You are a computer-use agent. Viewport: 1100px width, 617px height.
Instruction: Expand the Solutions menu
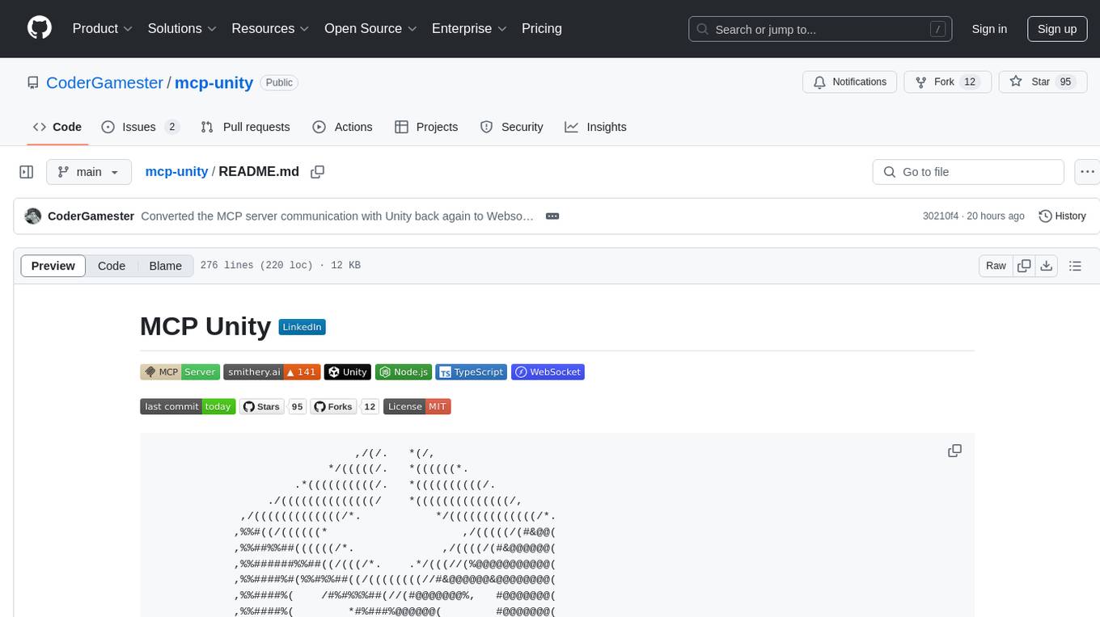(182, 28)
